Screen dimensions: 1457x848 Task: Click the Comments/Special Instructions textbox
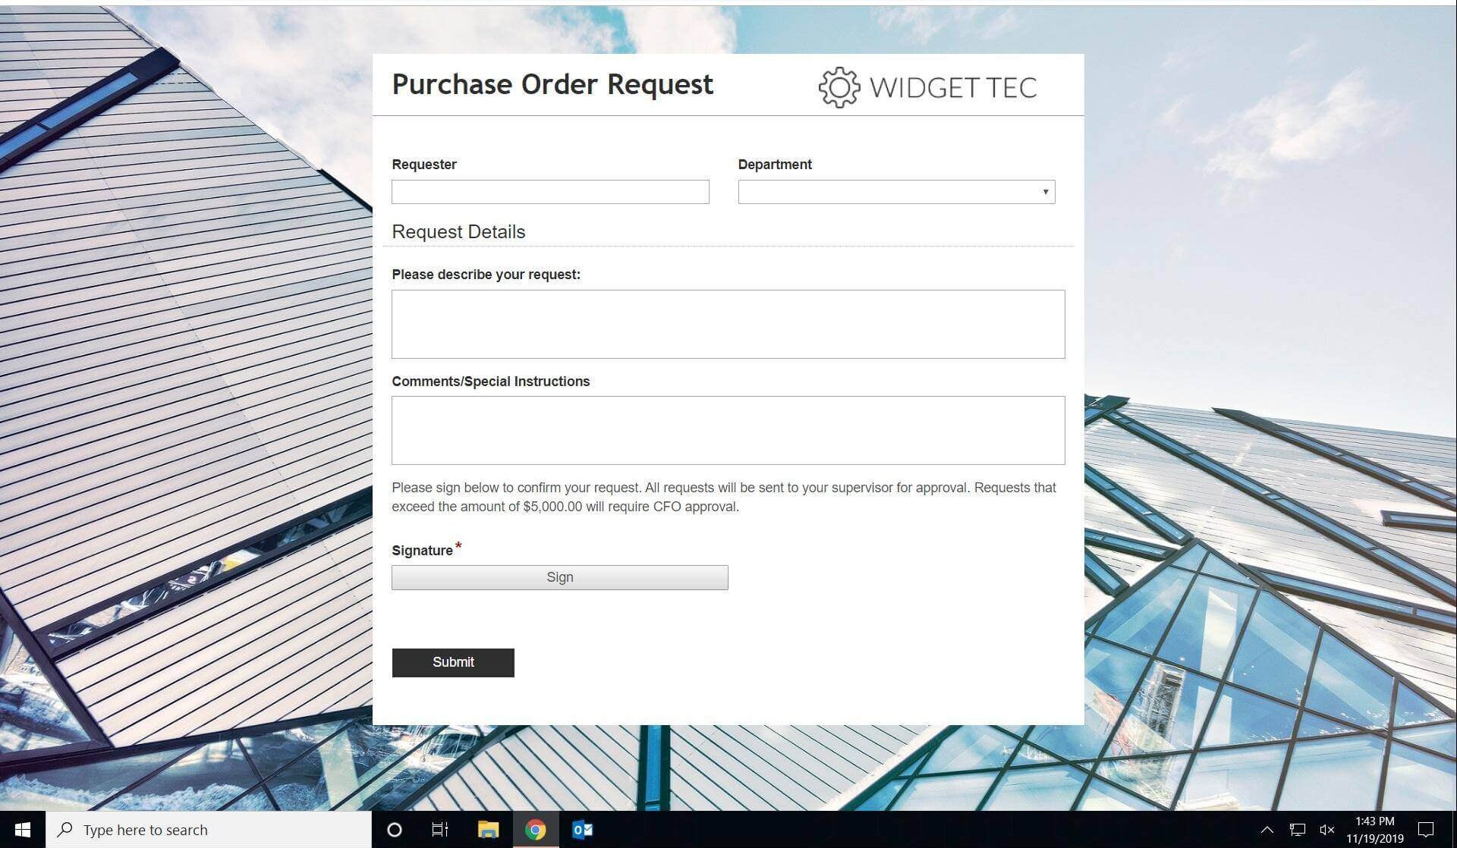[728, 430]
